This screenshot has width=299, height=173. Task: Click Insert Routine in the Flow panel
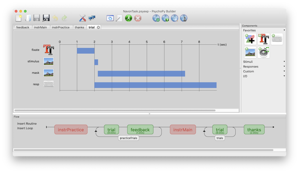point(27,123)
